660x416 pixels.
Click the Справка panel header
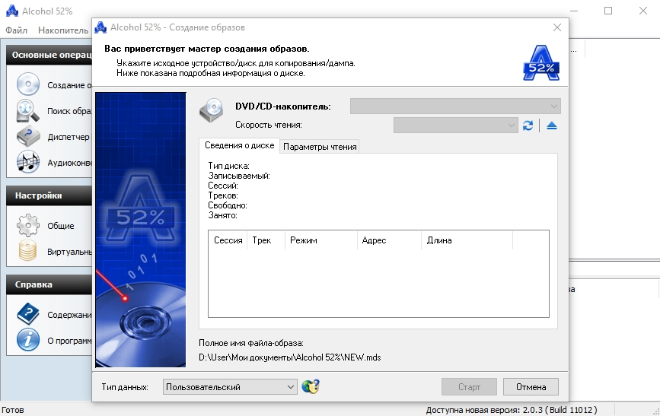tap(49, 284)
